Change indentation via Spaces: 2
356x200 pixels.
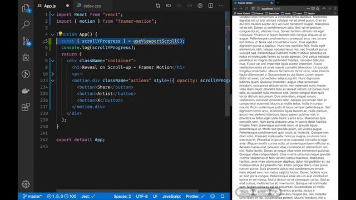(x=122, y=196)
